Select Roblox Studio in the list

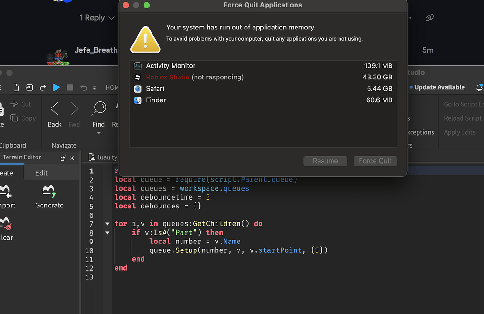point(263,77)
